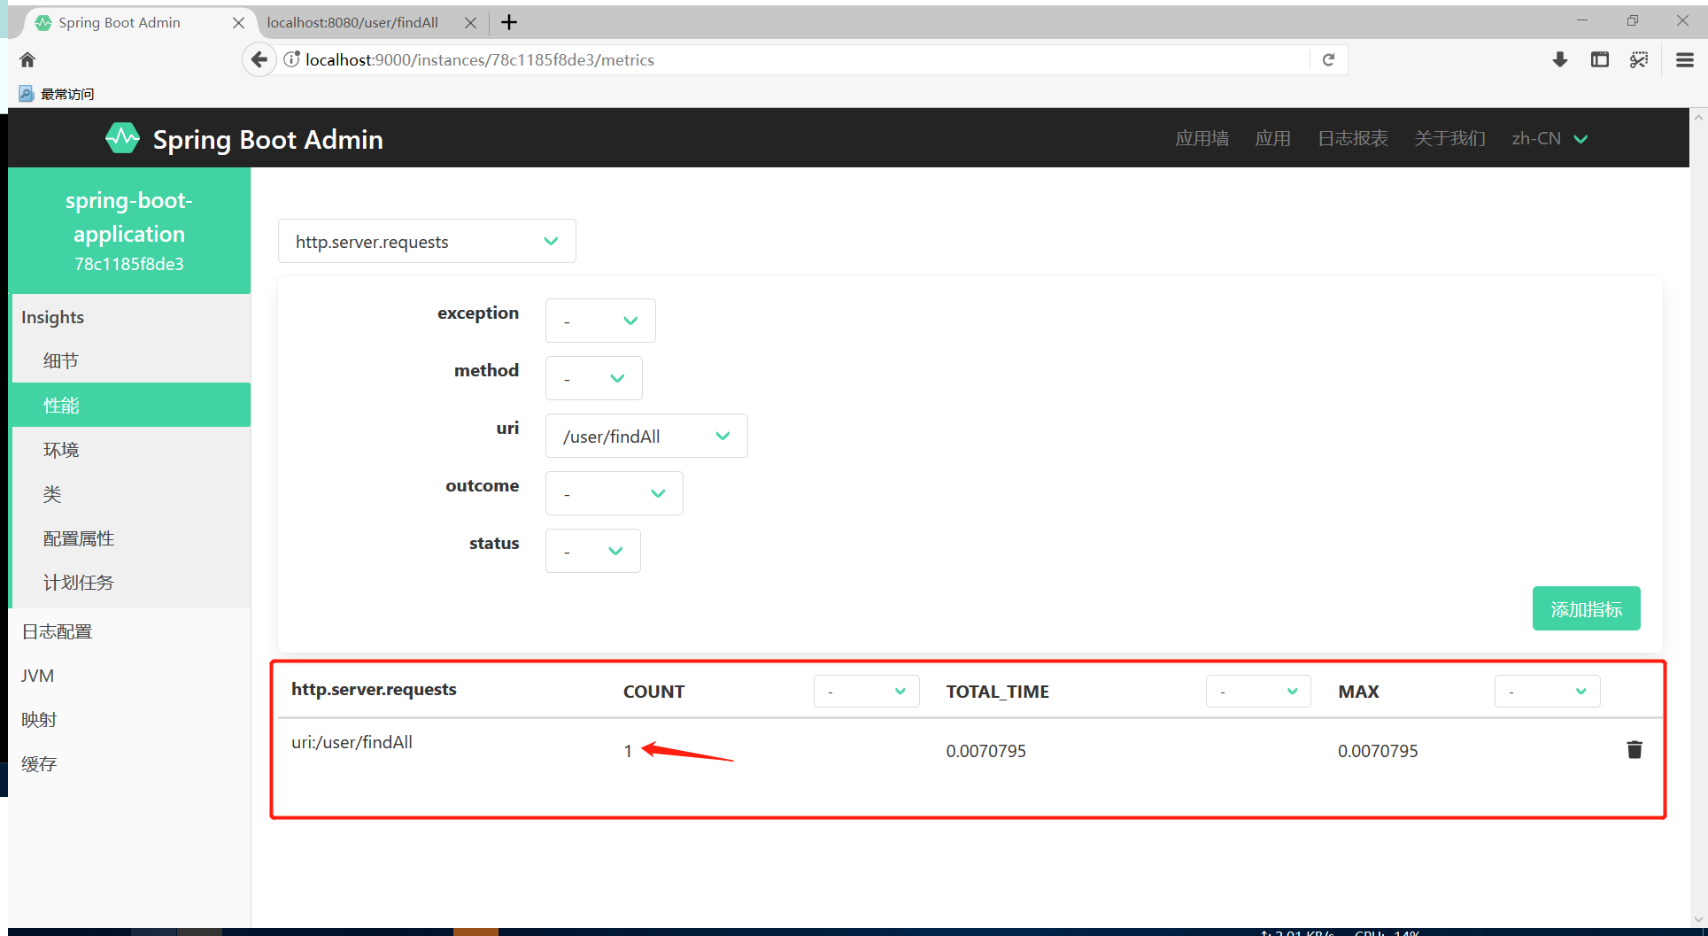Click the browser home icon
Viewport: 1708px width, 936px height.
[x=27, y=59]
